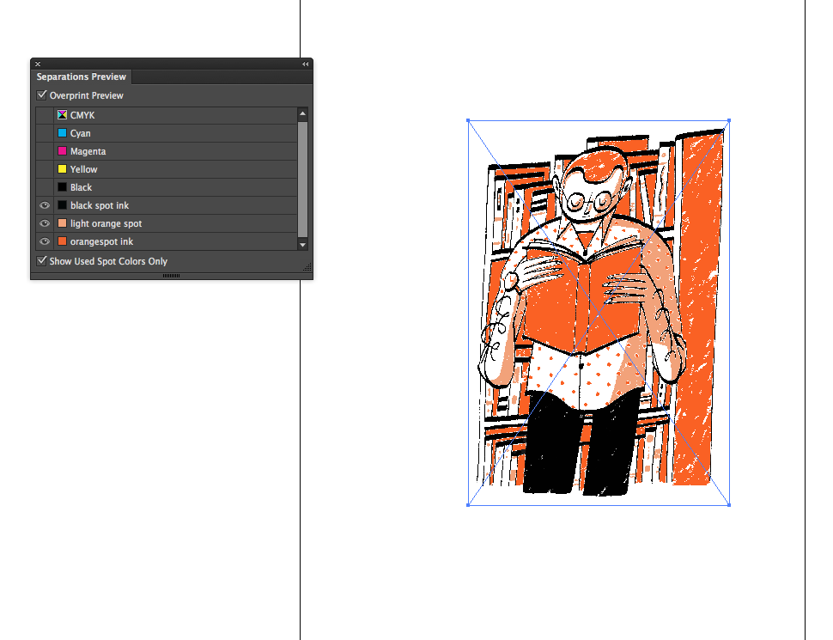833x640 pixels.
Task: Hide the black spot ink plate
Action: (44, 204)
